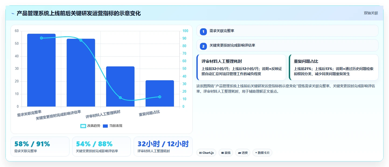Click the 58% / 91% stat card
The height and width of the screenshot is (167, 389).
40,147
